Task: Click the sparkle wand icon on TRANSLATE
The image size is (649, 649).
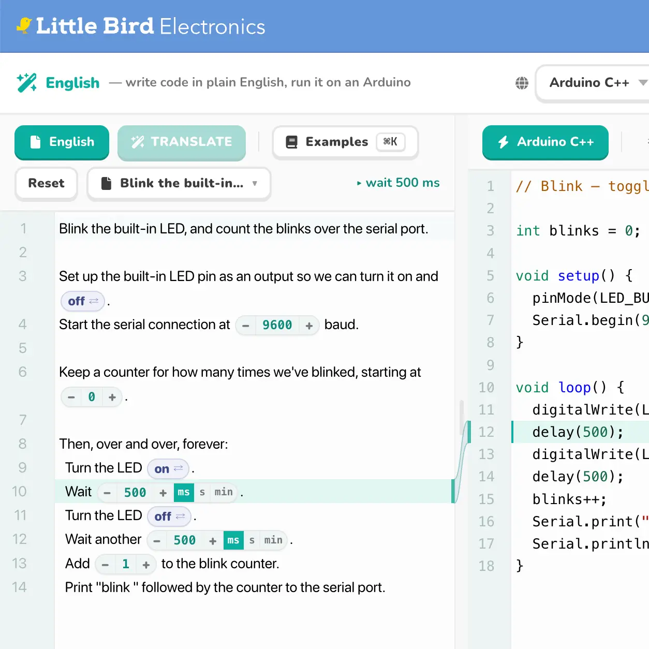Action: pos(138,142)
